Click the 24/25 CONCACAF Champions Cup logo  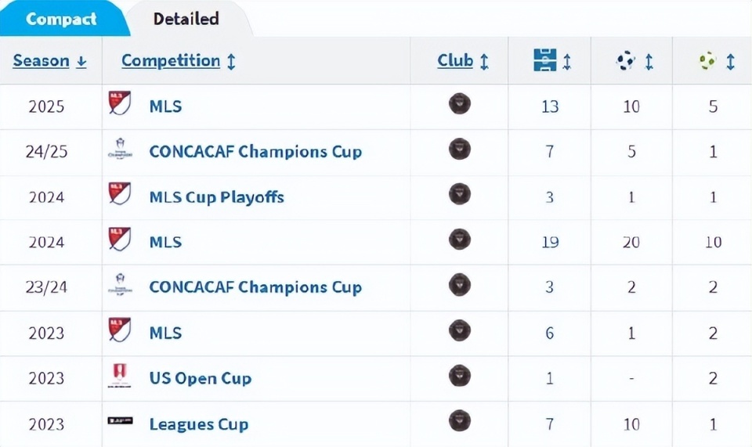pos(120,150)
